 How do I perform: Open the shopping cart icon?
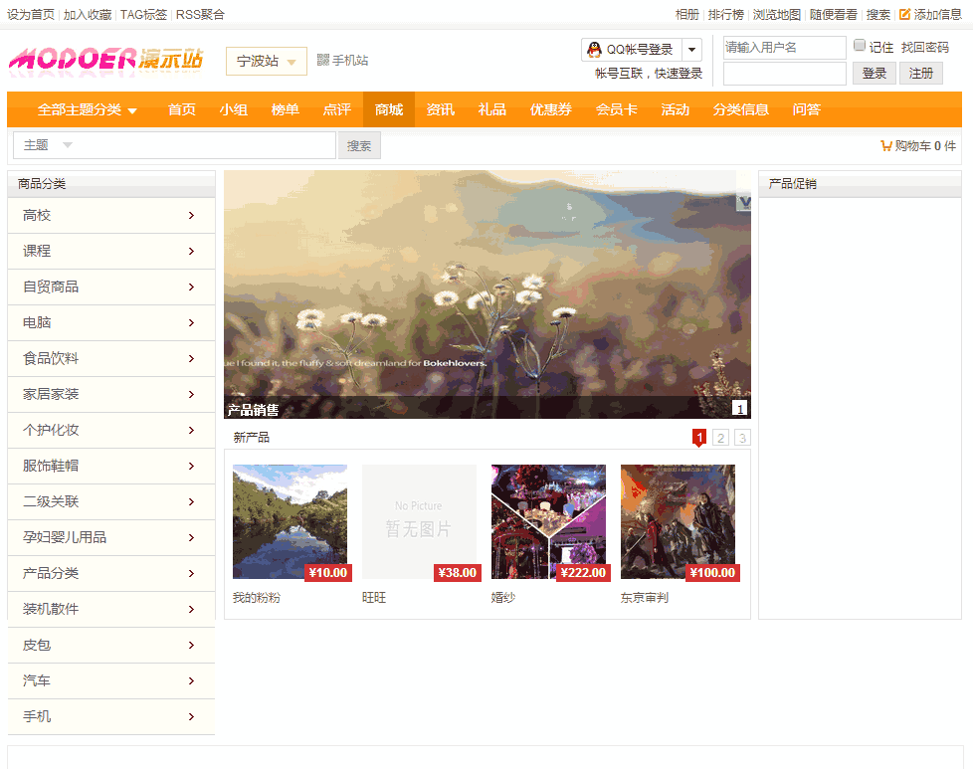[x=885, y=146]
